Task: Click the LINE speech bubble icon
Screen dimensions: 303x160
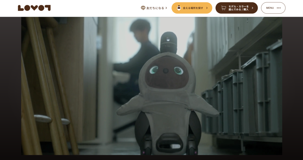Action: pyautogui.click(x=143, y=8)
